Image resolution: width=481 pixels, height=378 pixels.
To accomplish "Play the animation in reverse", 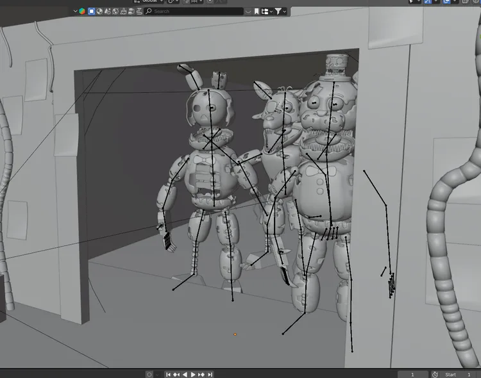I will (x=185, y=374).
